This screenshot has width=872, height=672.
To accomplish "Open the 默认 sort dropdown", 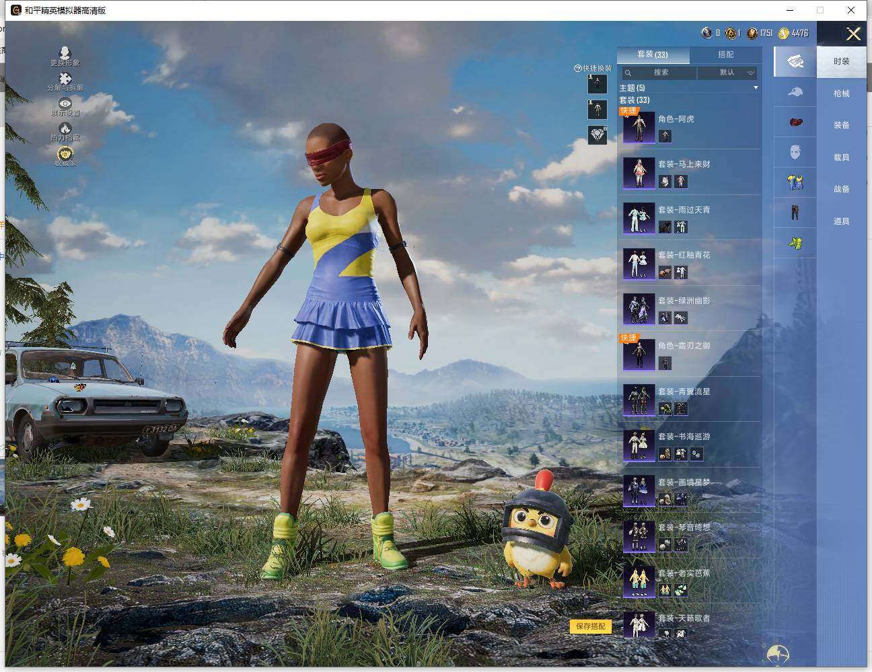I will [728, 73].
